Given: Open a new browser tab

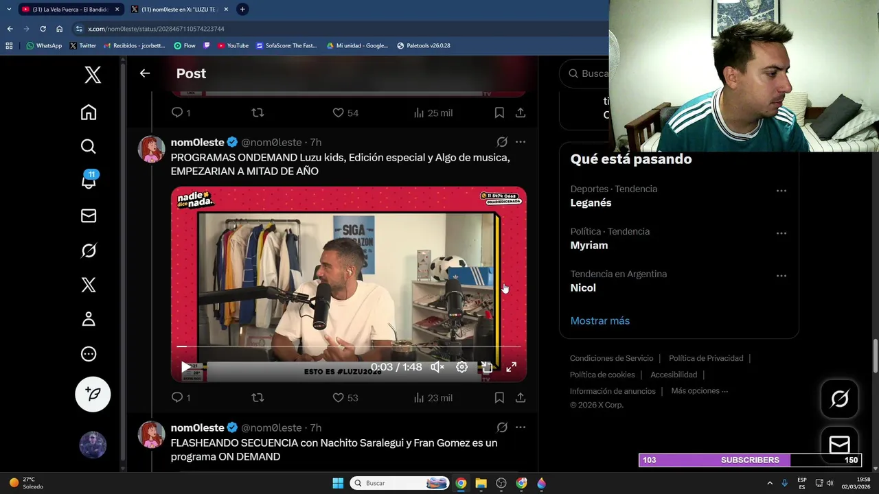Looking at the screenshot, I should coord(242,10).
